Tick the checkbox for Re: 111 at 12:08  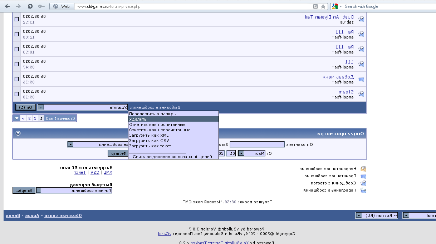(x=16, y=34)
